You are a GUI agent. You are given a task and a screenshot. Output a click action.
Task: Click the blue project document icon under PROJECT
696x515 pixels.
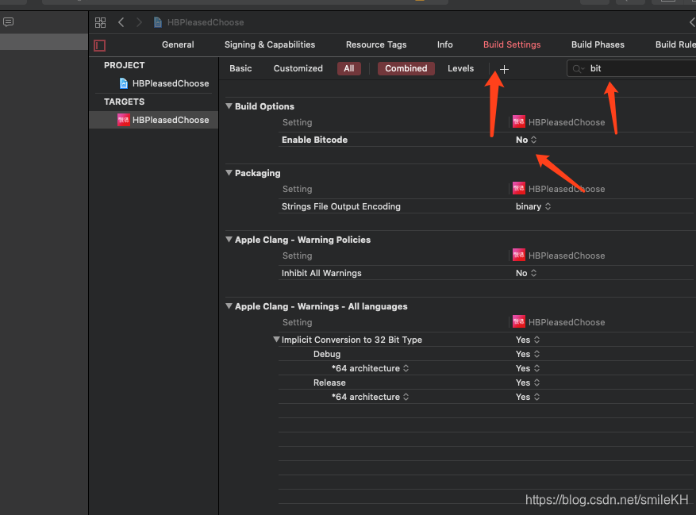[x=124, y=83]
